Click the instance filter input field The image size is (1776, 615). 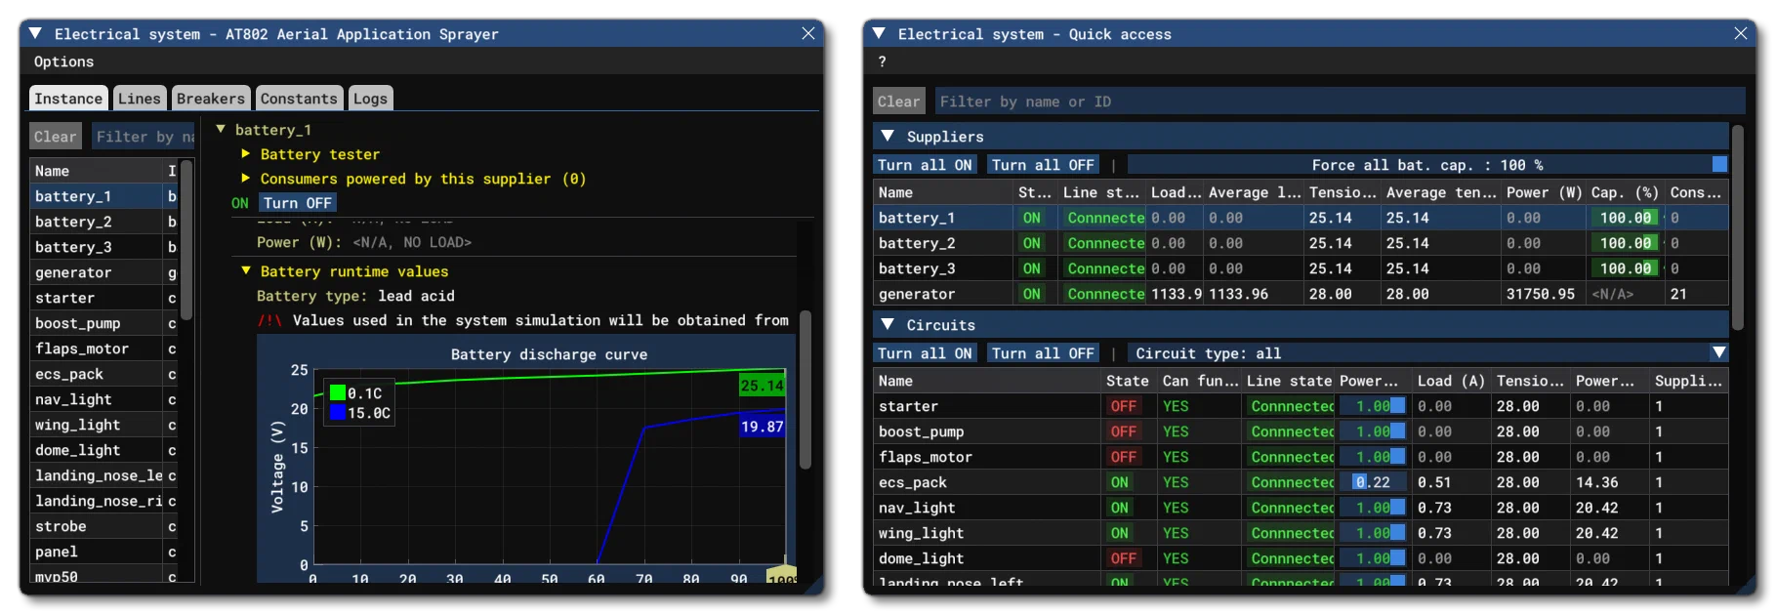[145, 137]
